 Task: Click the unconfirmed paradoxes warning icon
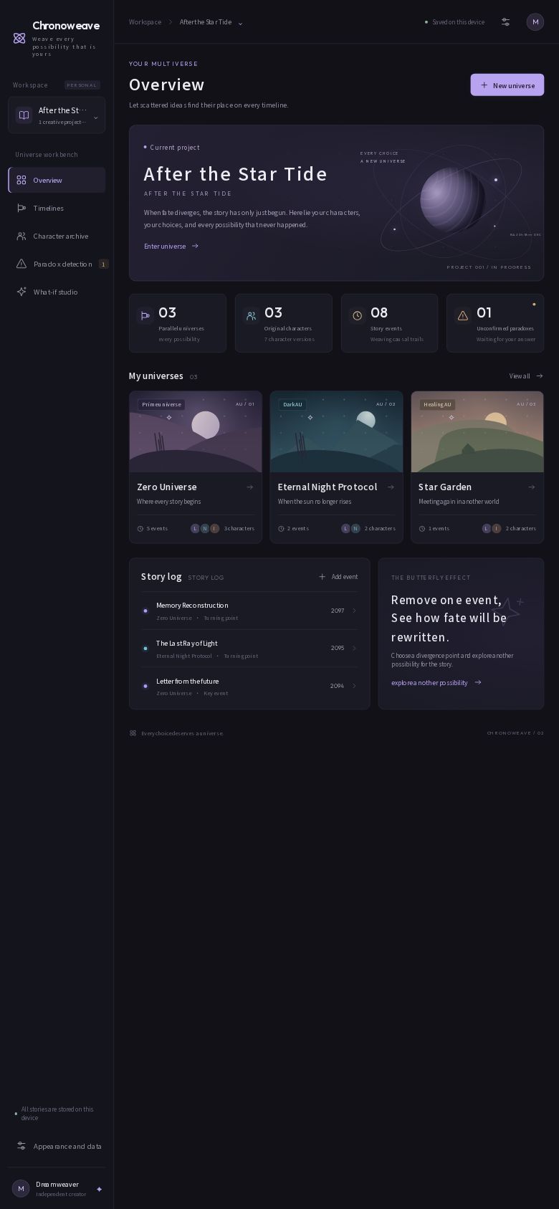[463, 316]
